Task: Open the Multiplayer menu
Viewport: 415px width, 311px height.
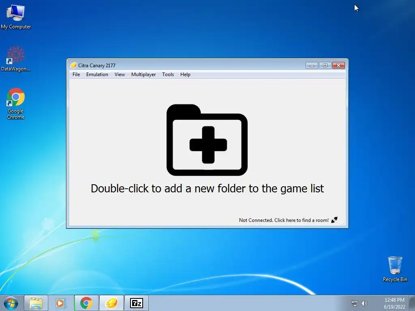Action: (143, 75)
